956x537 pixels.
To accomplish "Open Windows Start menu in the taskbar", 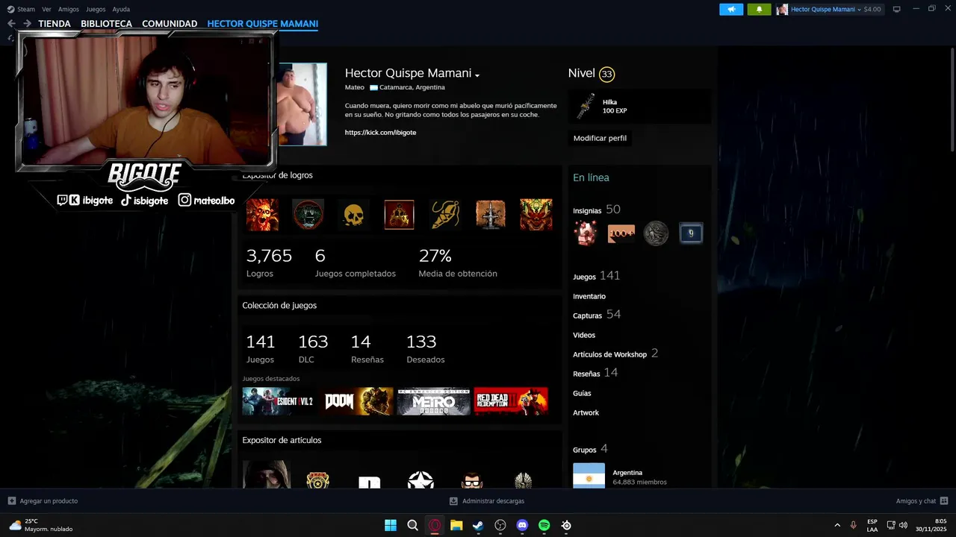I will click(x=391, y=525).
